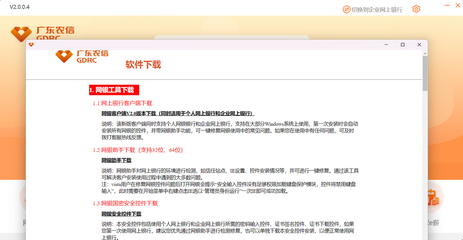Minimize the software download dialog
The height and width of the screenshot is (240, 463).
point(386,44)
